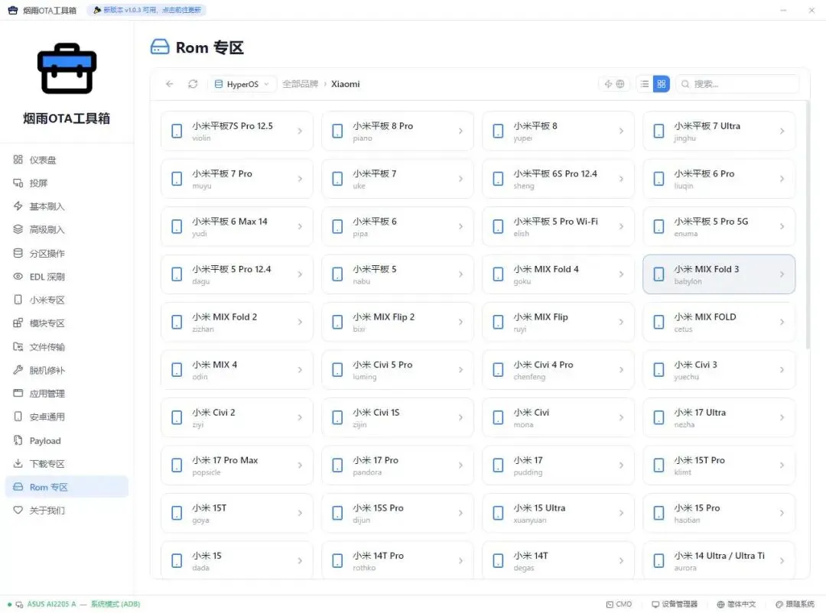Open 高级刷入 in sidebar
Viewport: 826px width, 613px height.
tap(67, 229)
